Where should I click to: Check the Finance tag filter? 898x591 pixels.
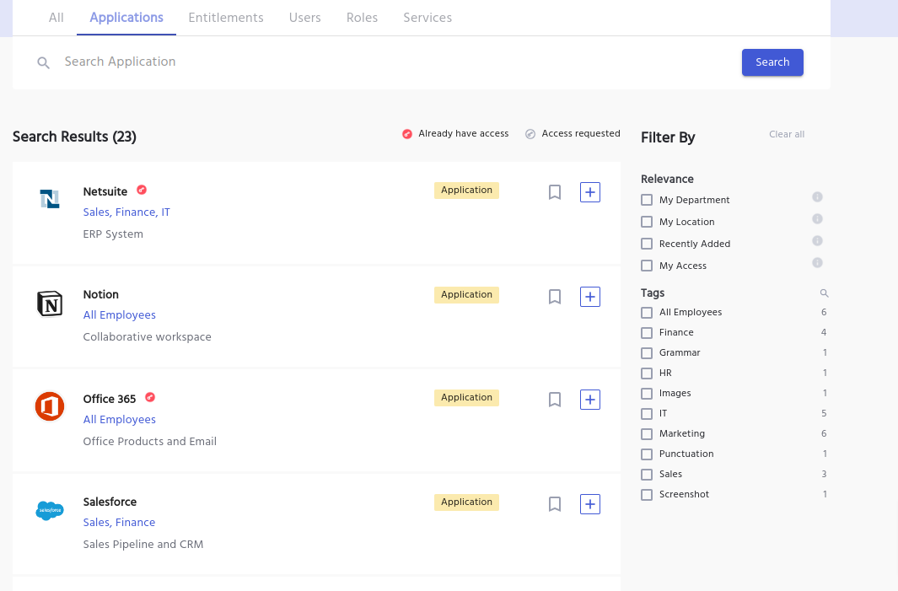pos(647,333)
